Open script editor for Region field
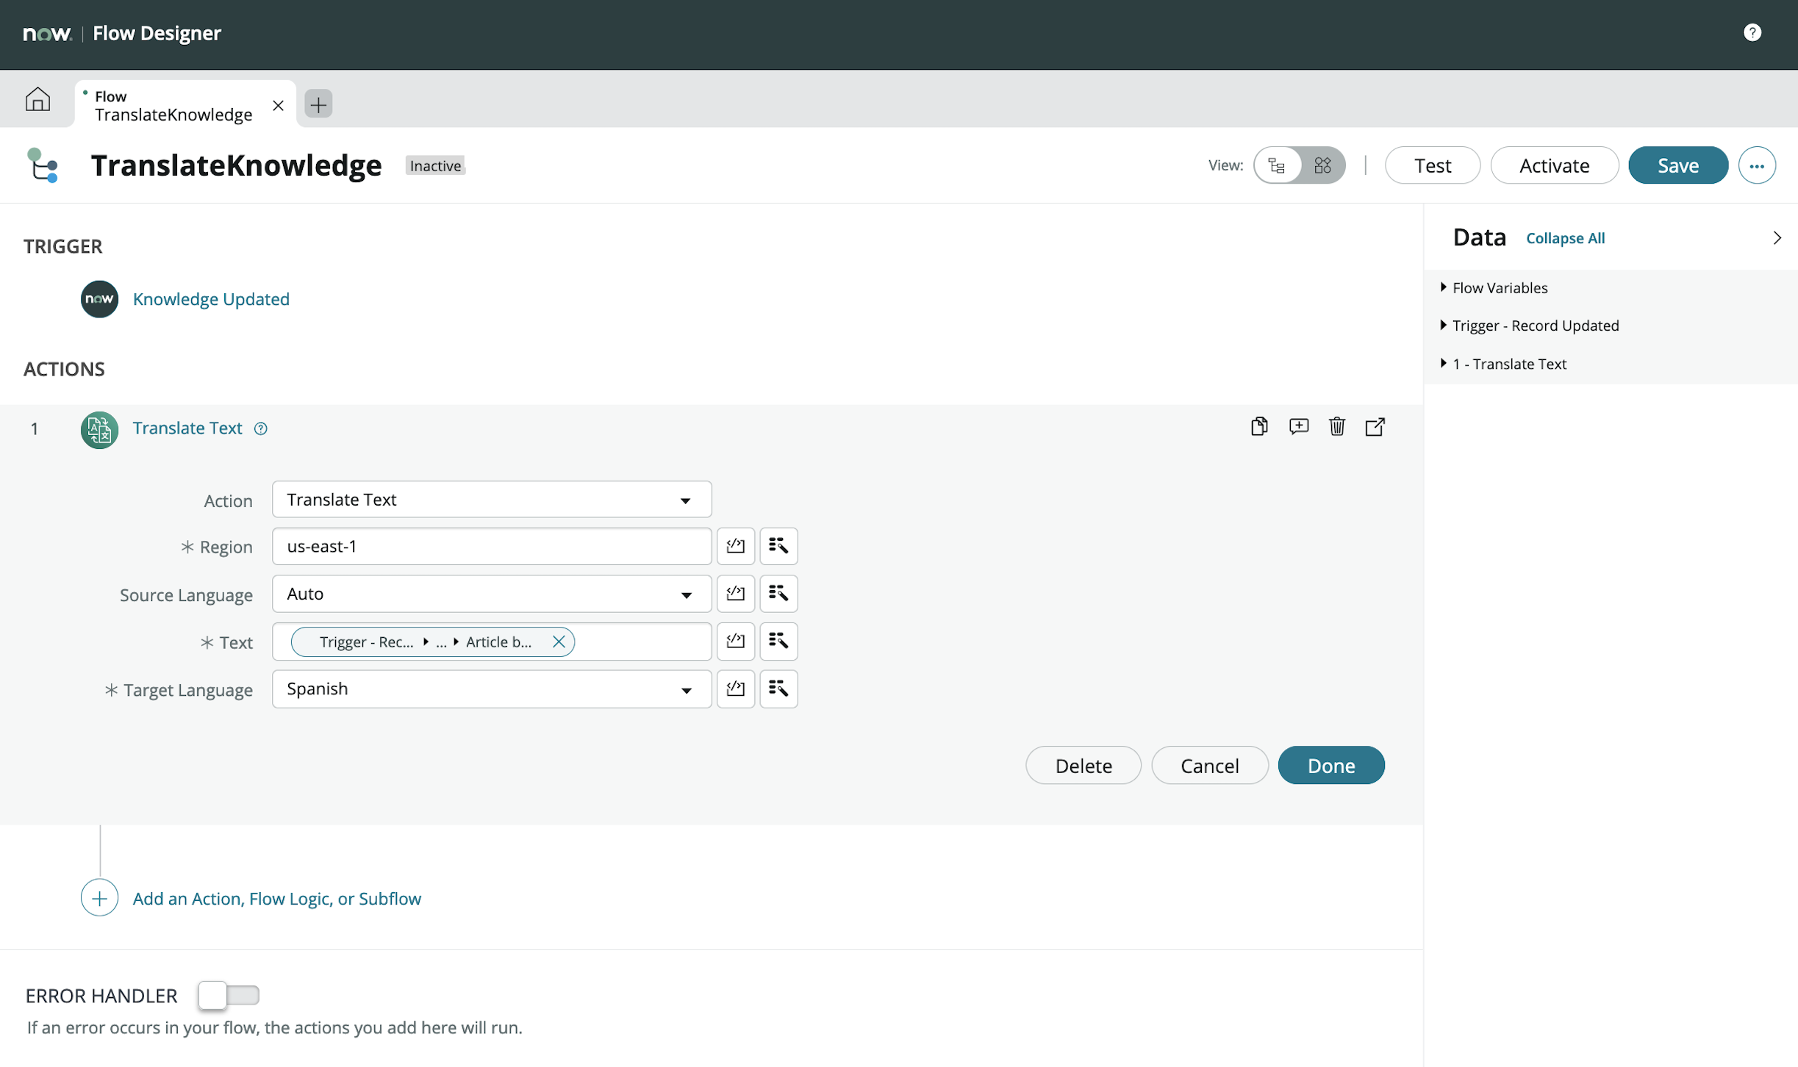The width and height of the screenshot is (1798, 1067). point(735,546)
